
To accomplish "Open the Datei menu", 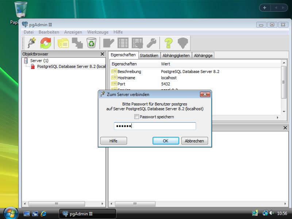I will [x=28, y=32].
